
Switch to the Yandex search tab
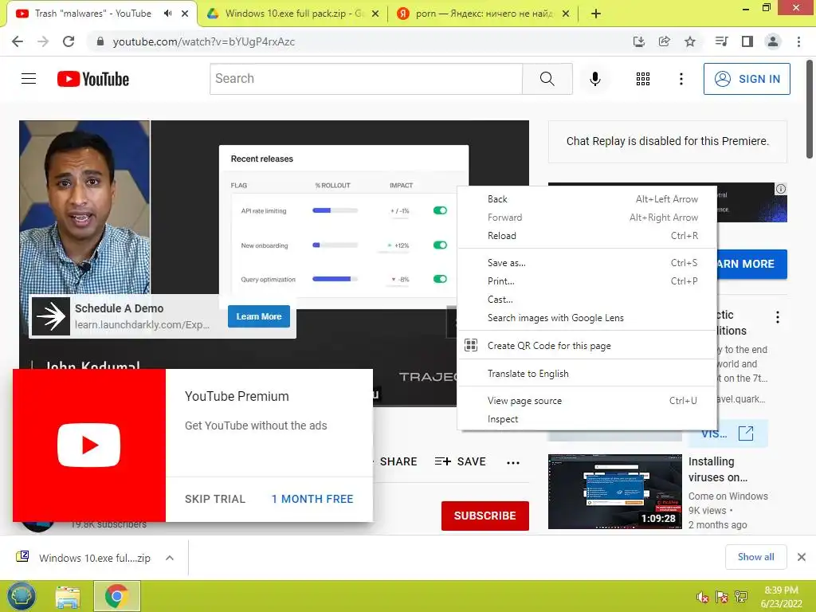[x=483, y=14]
